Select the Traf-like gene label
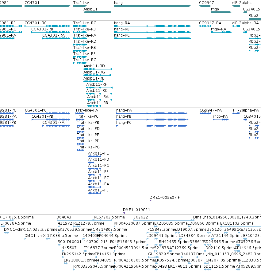The image size is (261, 271). (81, 3)
